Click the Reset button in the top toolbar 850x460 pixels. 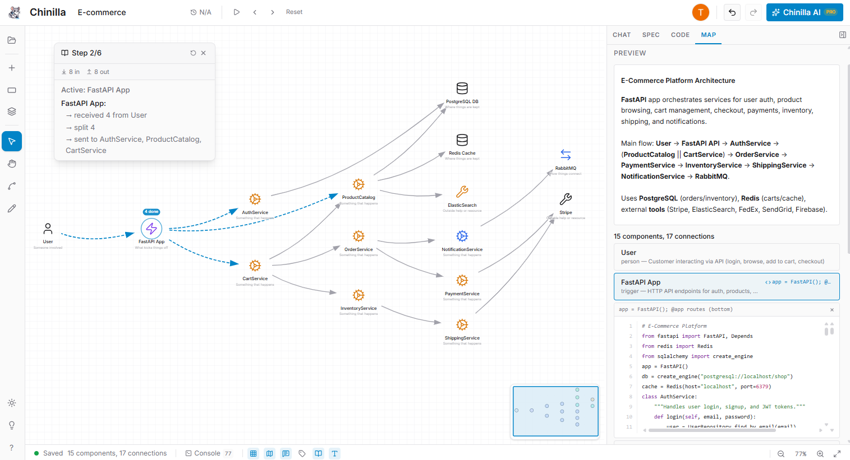point(294,12)
